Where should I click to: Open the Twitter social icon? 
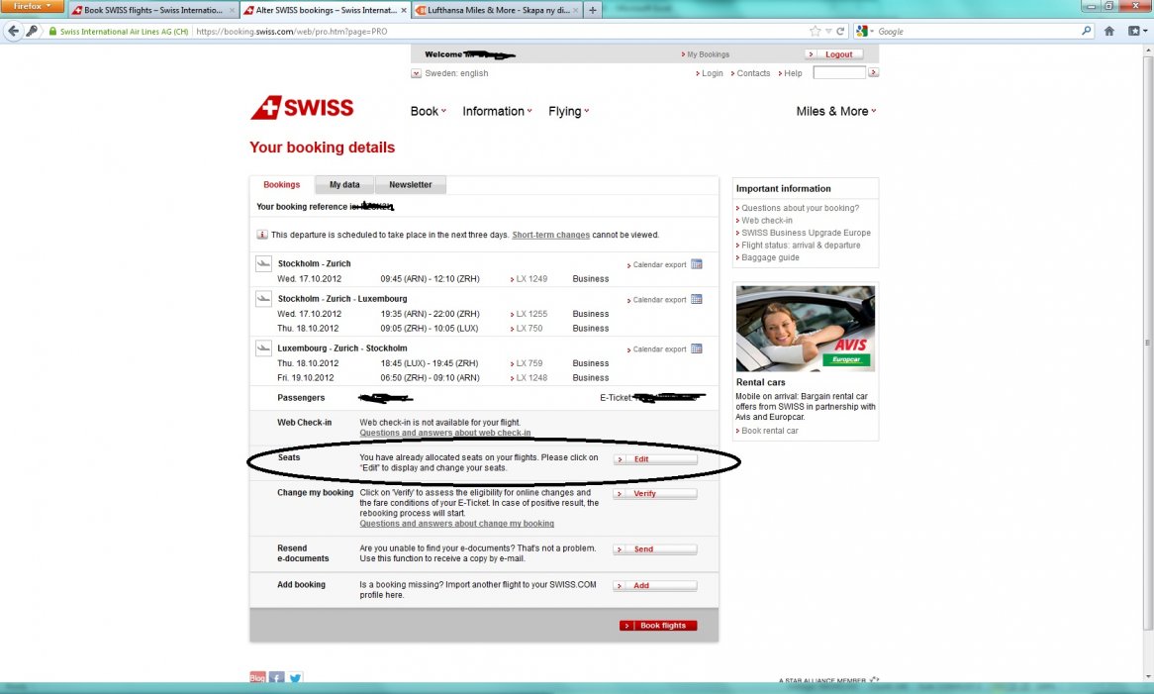tap(295, 678)
